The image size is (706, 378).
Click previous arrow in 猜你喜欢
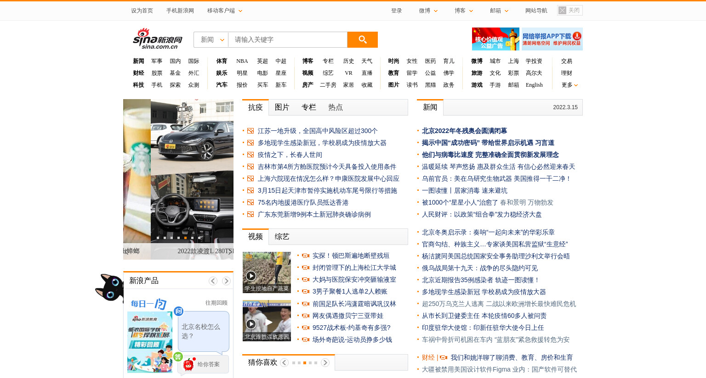284,362
